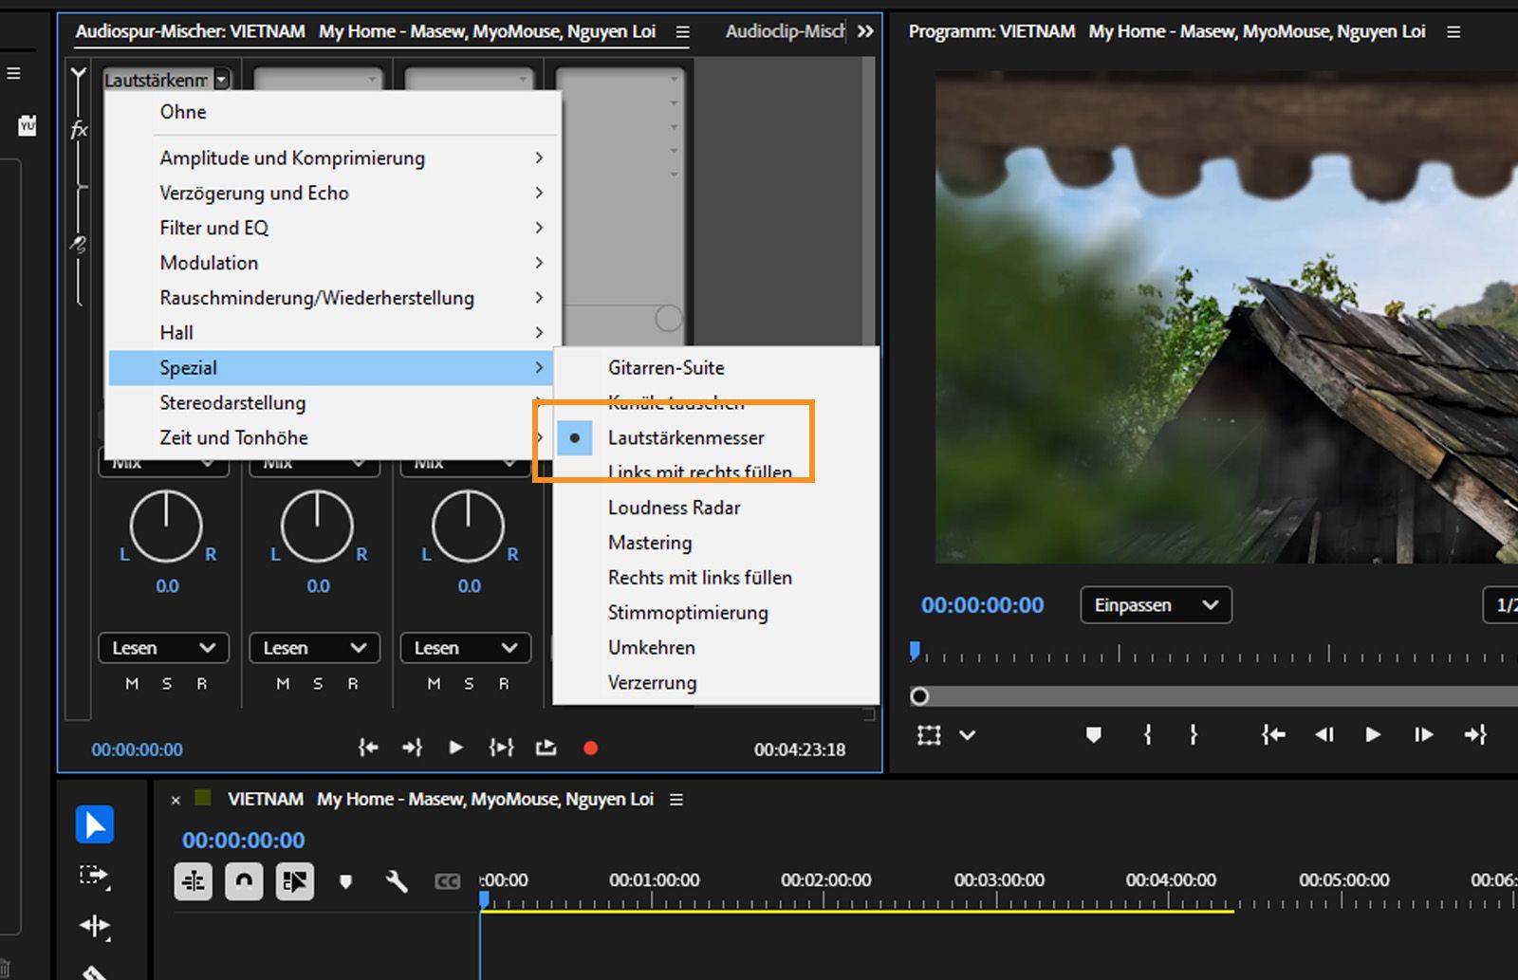This screenshot has height=980, width=1518.
Task: Solo the leftmost mixer track (S)
Action: [167, 683]
